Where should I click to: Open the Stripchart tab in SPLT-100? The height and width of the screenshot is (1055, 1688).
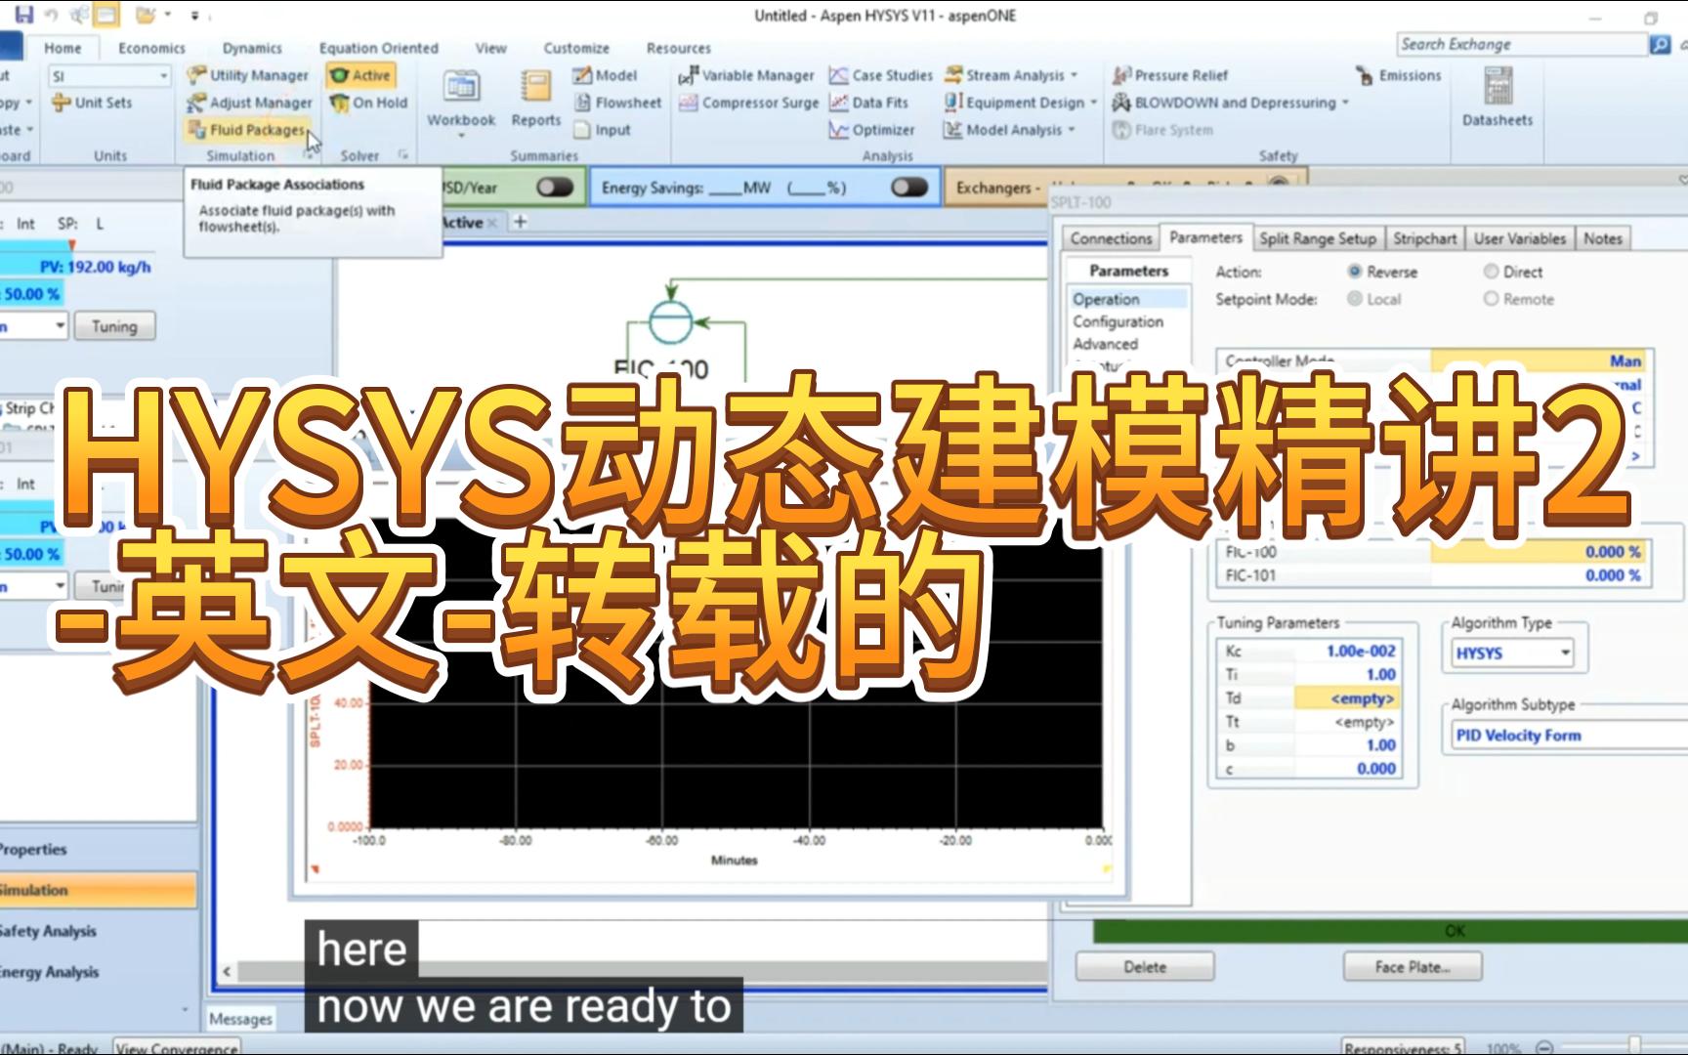1425,237
